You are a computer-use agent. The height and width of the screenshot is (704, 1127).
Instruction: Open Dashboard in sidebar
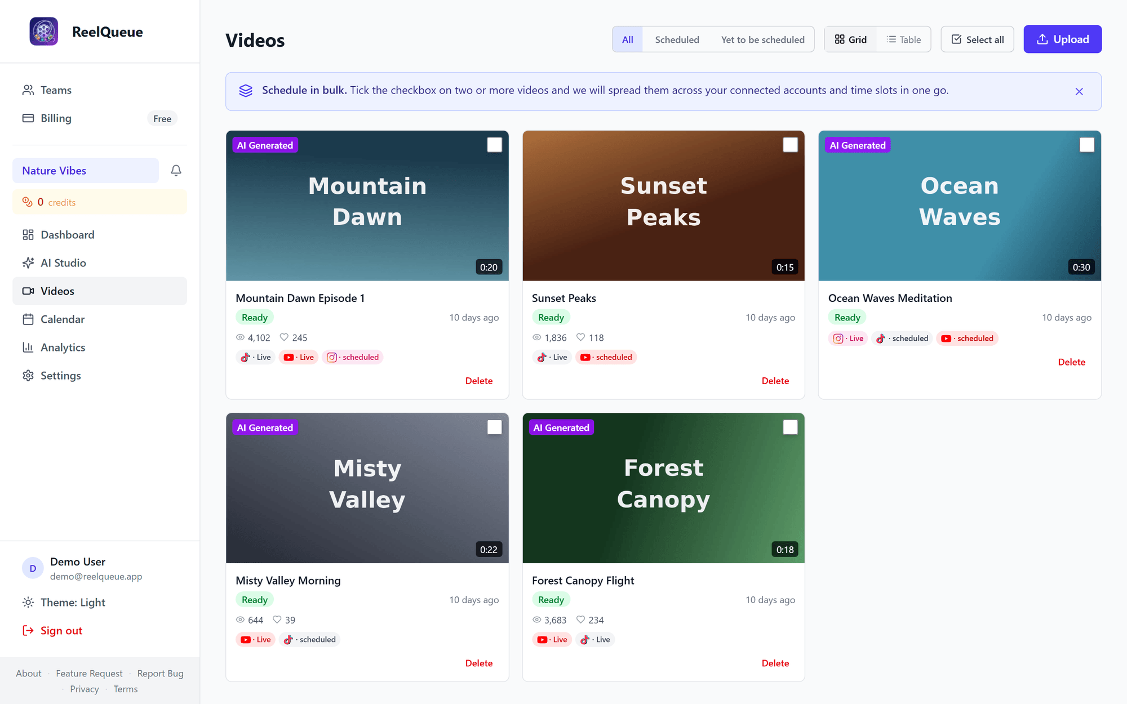coord(100,235)
